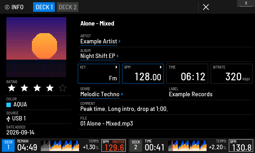This screenshot has width=255, height=153.
Task: Click the file name 01 Alone - Mixed.mp3
Action: coord(106,124)
